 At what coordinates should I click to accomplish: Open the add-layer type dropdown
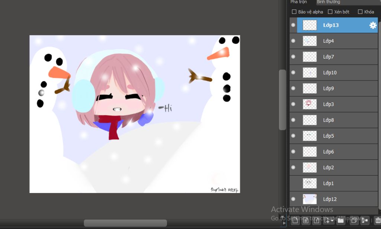pyautogui.click(x=329, y=220)
